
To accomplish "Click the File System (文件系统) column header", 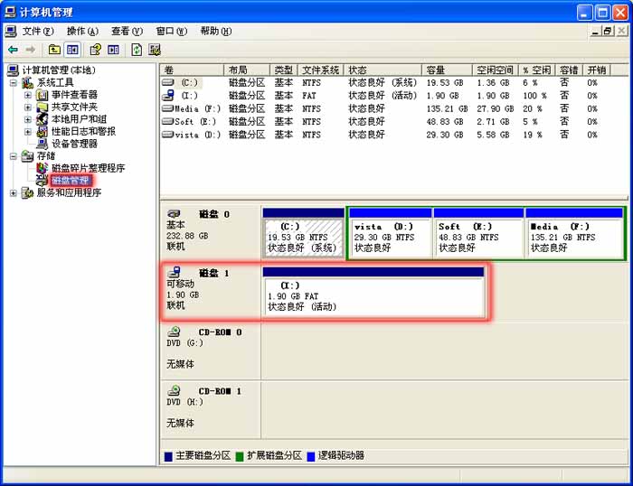I will (321, 70).
